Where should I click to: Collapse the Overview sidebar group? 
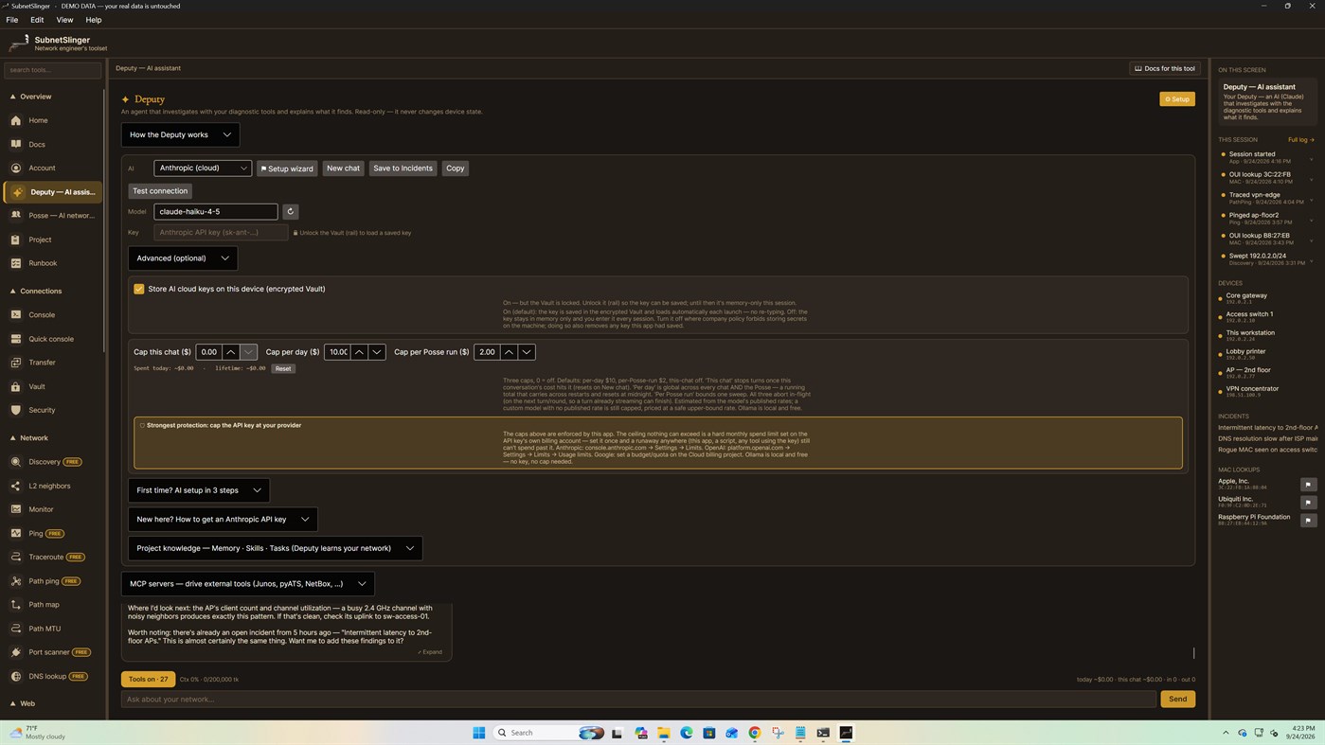[52, 97]
